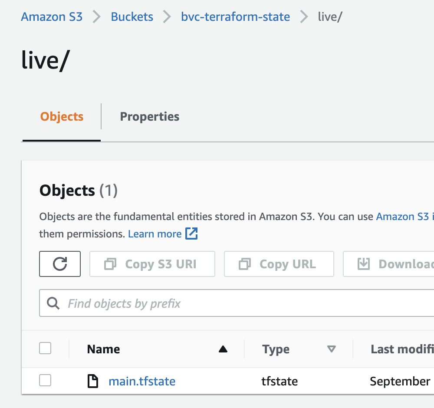Toggle the select-all objects checkbox
This screenshot has height=408, width=434.
pos(45,348)
